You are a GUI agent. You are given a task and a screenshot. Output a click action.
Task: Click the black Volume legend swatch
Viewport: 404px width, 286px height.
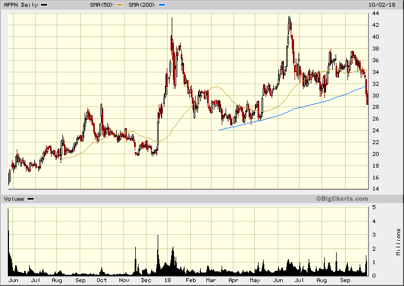(x=31, y=199)
